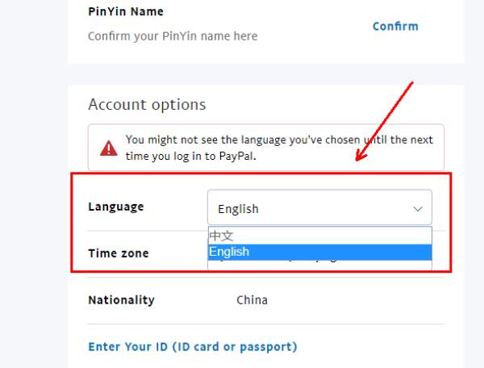Click the red arrow annotation head
Viewport: 484px width, 368px height.
[x=361, y=155]
